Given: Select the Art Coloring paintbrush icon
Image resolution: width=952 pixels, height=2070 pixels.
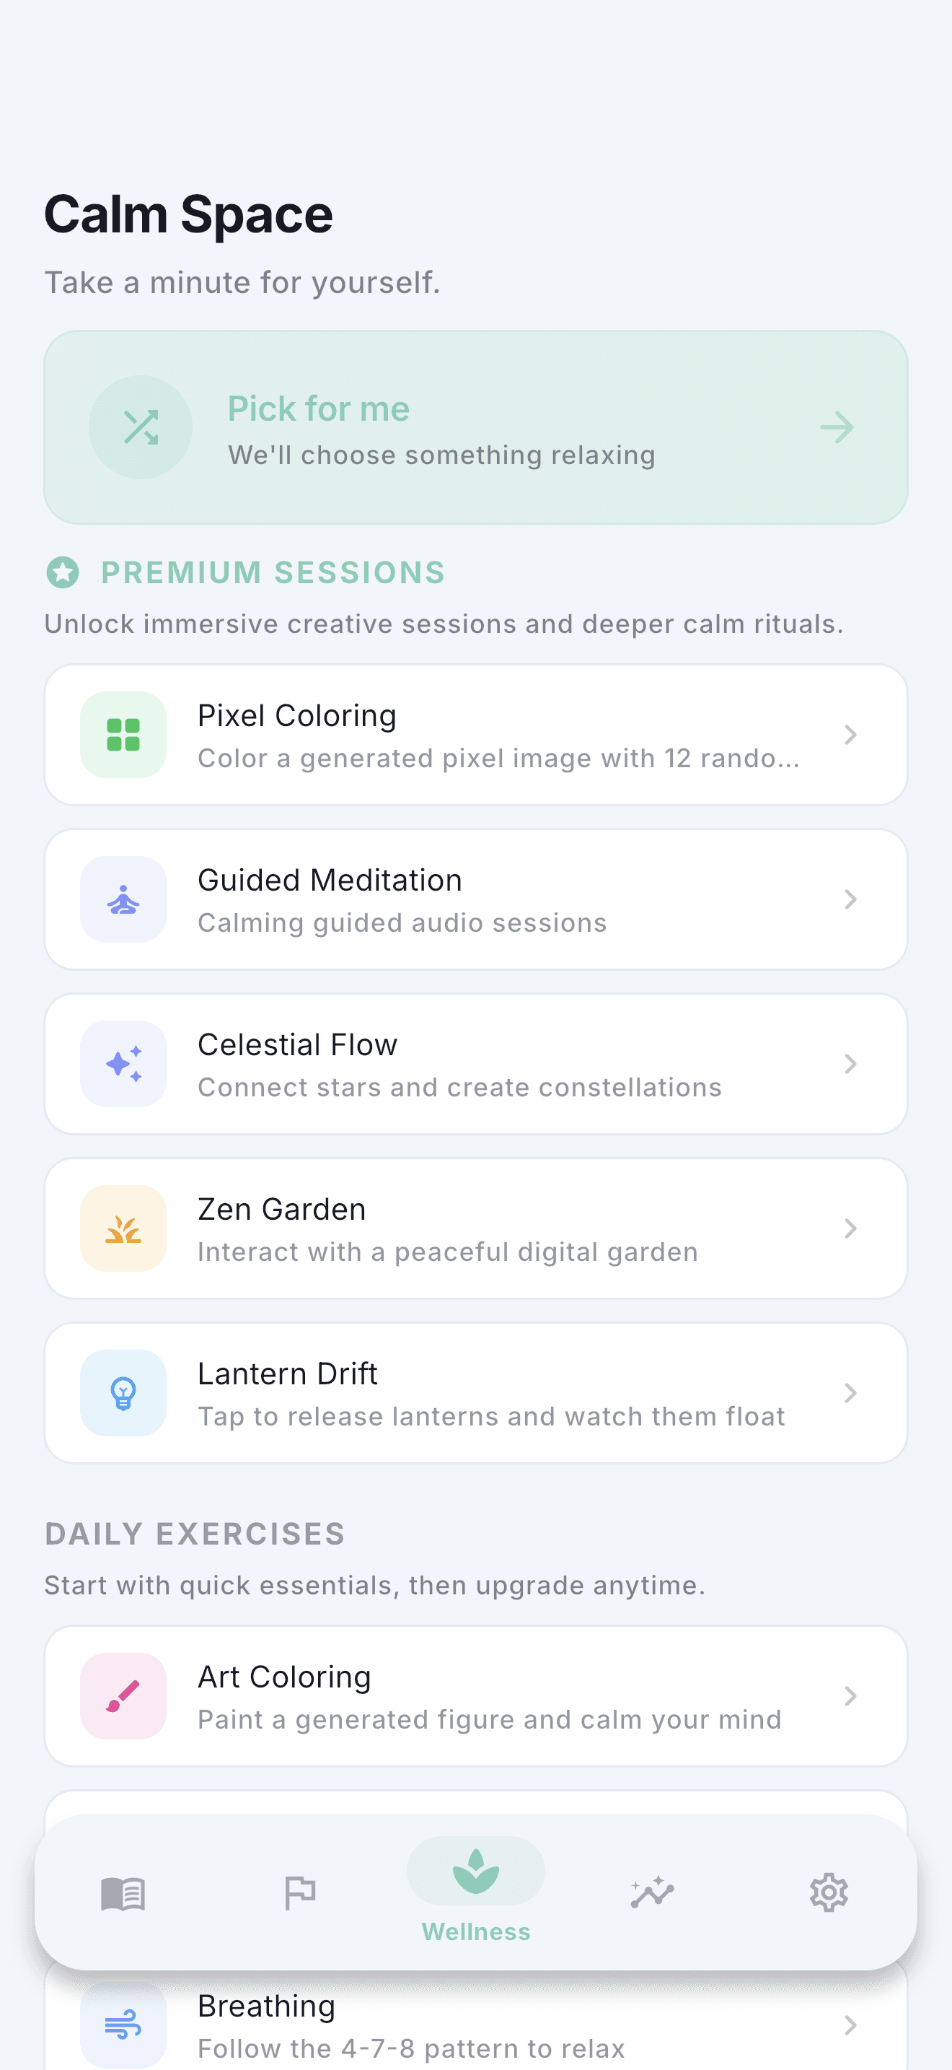Looking at the screenshot, I should (x=123, y=1696).
